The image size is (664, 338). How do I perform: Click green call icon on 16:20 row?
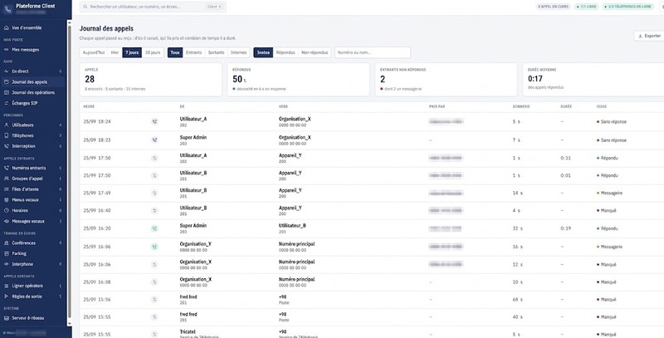(154, 228)
